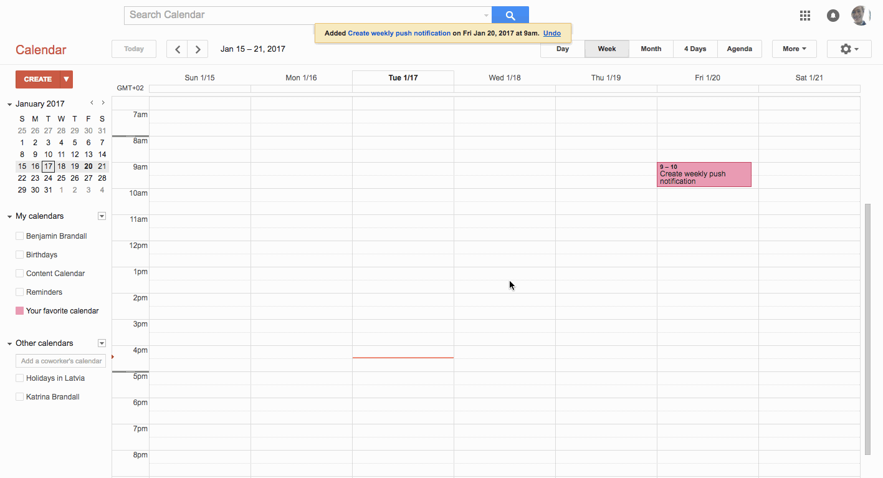Screen dimensions: 883x478
Task: Select January 6 in mini calendar
Action: coord(88,143)
